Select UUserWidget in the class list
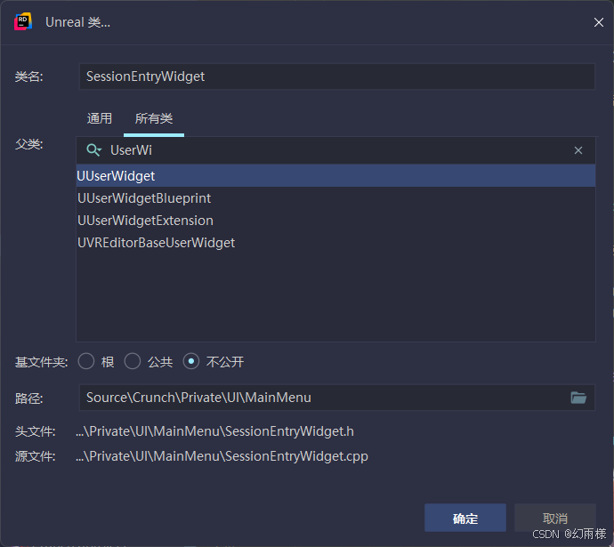Viewport: 614px width, 547px height. (336, 176)
